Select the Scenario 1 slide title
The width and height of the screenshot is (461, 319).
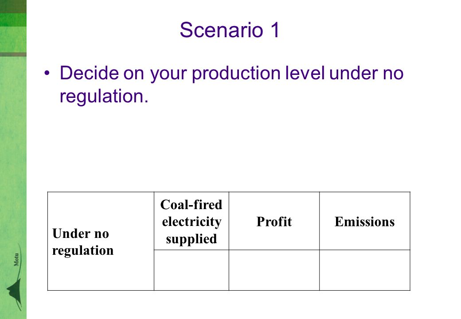point(230,30)
